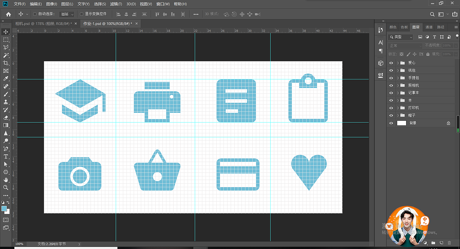The height and width of the screenshot is (249, 460).
Task: Select the Zoom tool
Action: [x=6, y=188]
